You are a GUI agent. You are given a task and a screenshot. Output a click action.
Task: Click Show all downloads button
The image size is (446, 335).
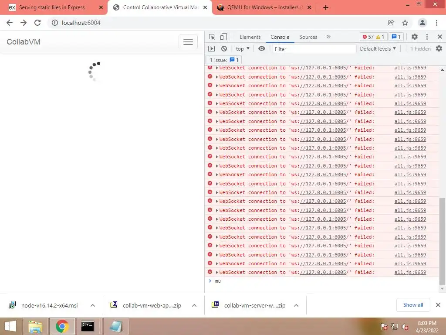413,305
